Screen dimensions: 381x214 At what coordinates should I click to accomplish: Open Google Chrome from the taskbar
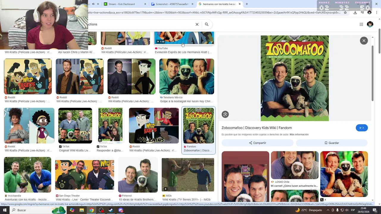click(91, 210)
